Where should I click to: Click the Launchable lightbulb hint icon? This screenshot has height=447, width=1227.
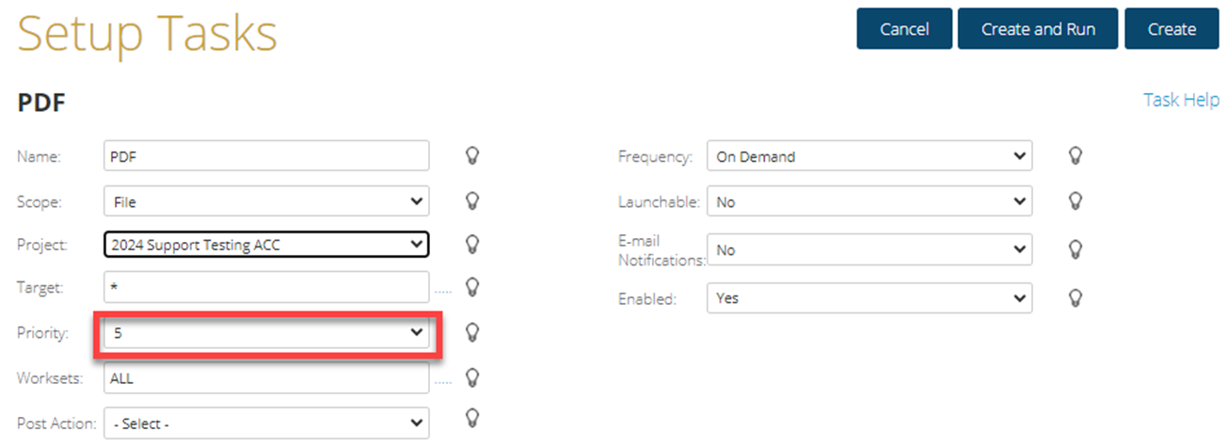1076,200
